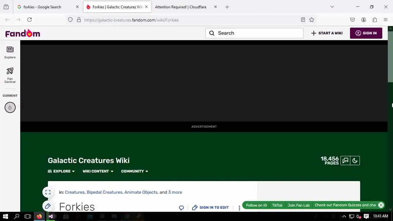Click the Firefox taskbar icon
Image resolution: width=393 pixels, height=221 pixels.
(39, 216)
